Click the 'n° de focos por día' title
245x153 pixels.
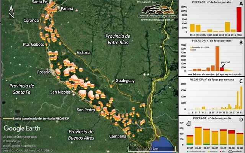tap(219, 118)
